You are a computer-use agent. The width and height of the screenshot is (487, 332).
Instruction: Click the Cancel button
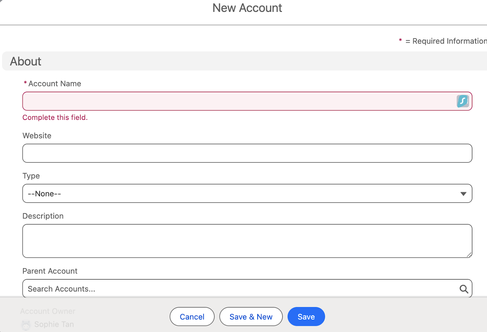pos(192,316)
